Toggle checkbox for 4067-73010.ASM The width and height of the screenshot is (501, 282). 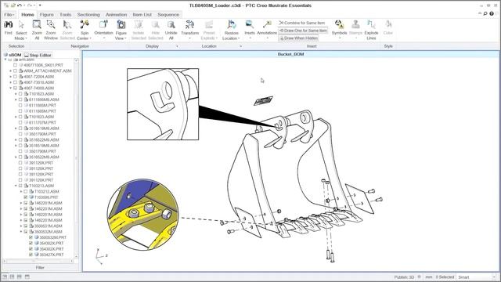pos(15,82)
